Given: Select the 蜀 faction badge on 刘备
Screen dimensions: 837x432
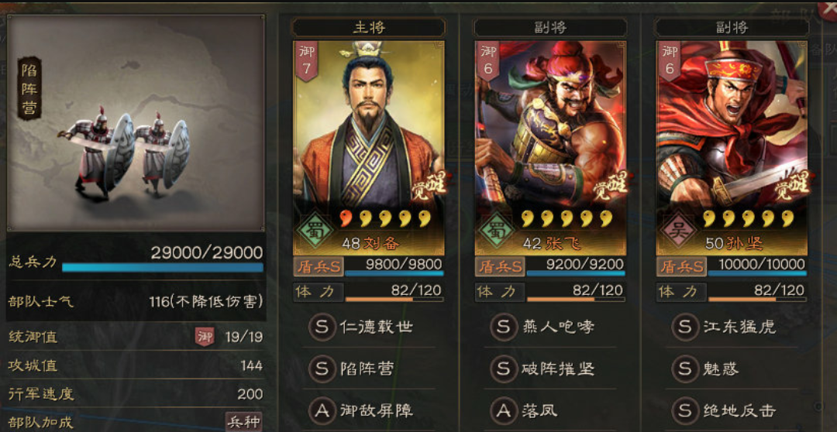Looking at the screenshot, I should [x=315, y=231].
